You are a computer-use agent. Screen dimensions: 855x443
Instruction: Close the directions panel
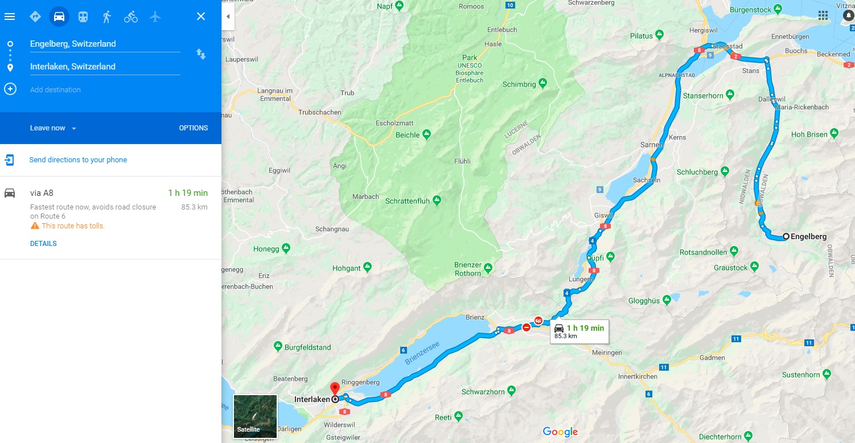click(201, 17)
